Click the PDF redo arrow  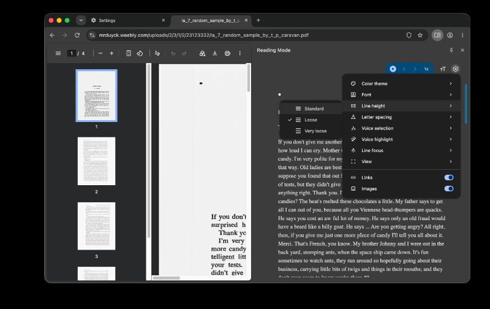tap(184, 53)
